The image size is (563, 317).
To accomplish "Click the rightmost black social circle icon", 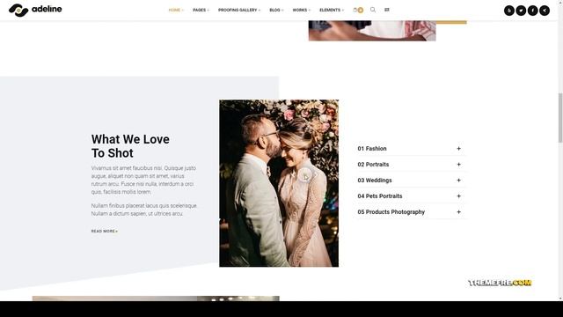I will [x=545, y=11].
